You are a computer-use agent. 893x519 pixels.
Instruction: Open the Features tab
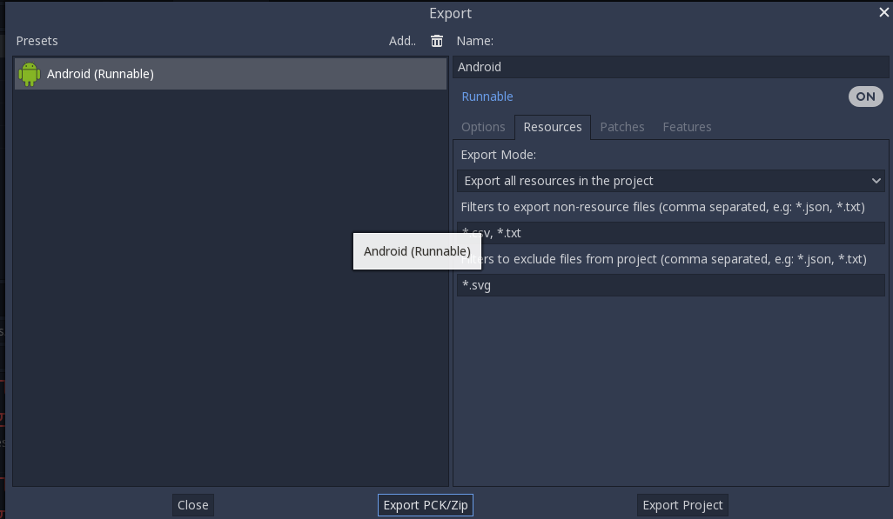click(687, 127)
